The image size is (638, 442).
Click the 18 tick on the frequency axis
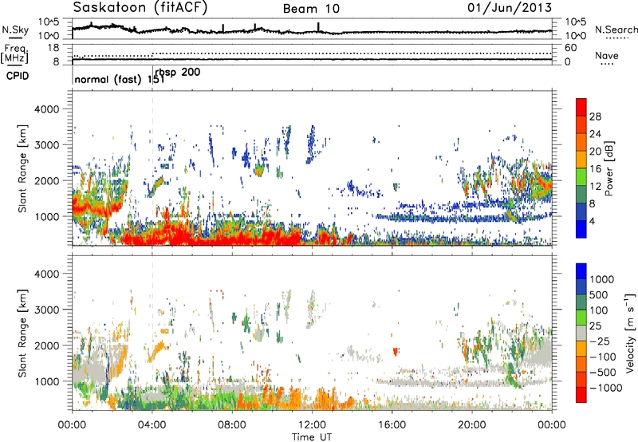[53, 48]
